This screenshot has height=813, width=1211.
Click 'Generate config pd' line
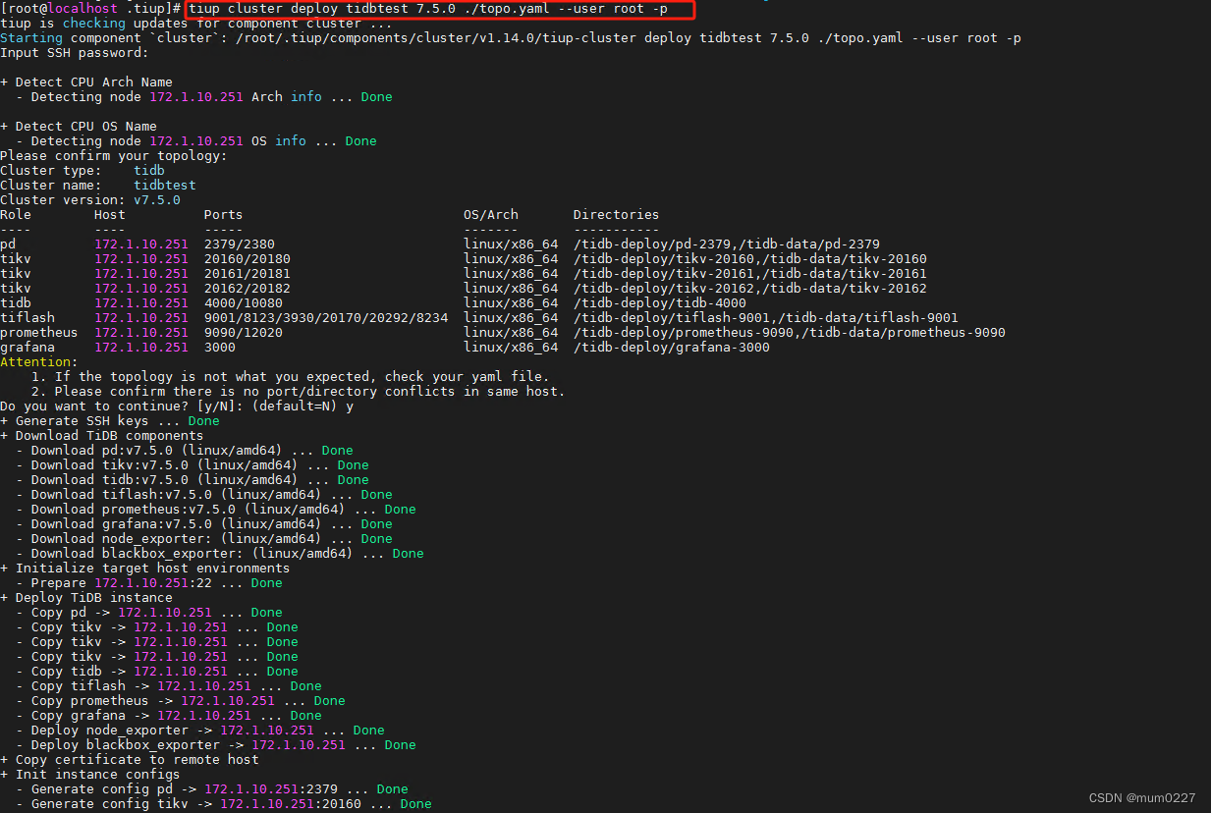click(x=212, y=789)
